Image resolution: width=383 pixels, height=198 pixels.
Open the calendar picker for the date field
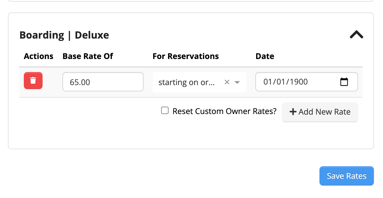(344, 82)
